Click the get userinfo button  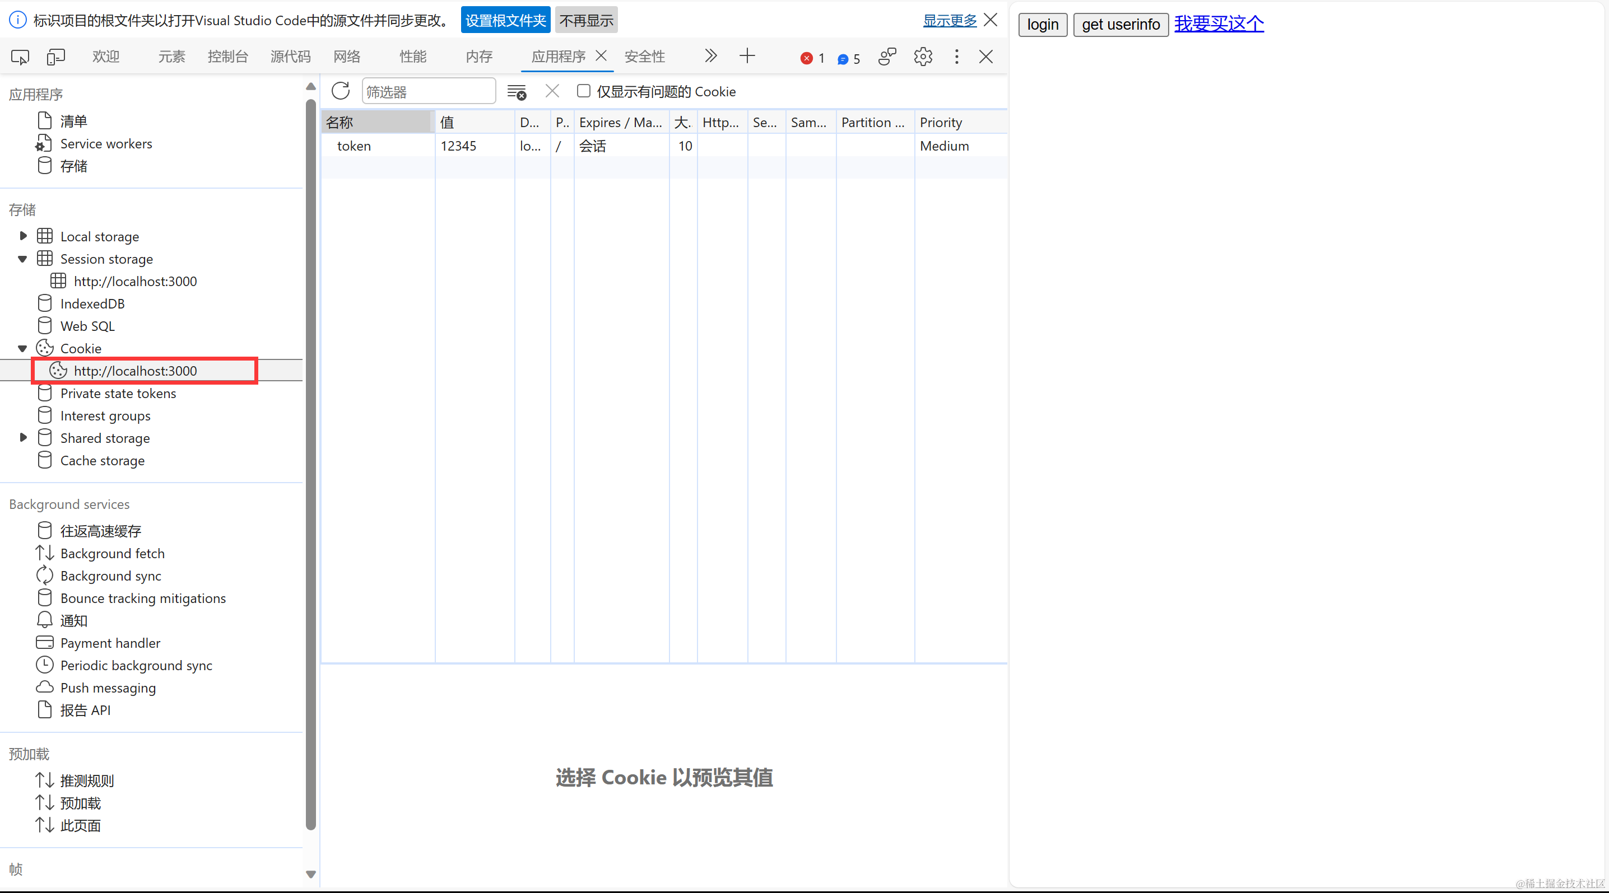(x=1120, y=24)
